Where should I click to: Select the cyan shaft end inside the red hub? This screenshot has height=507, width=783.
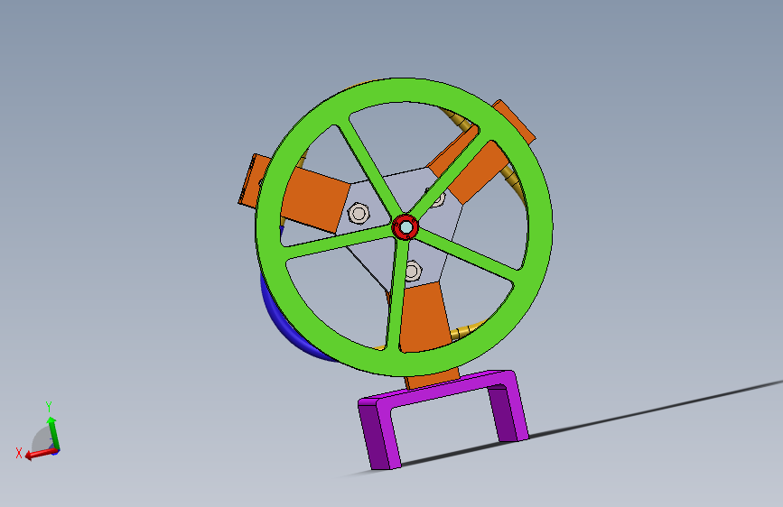(406, 227)
